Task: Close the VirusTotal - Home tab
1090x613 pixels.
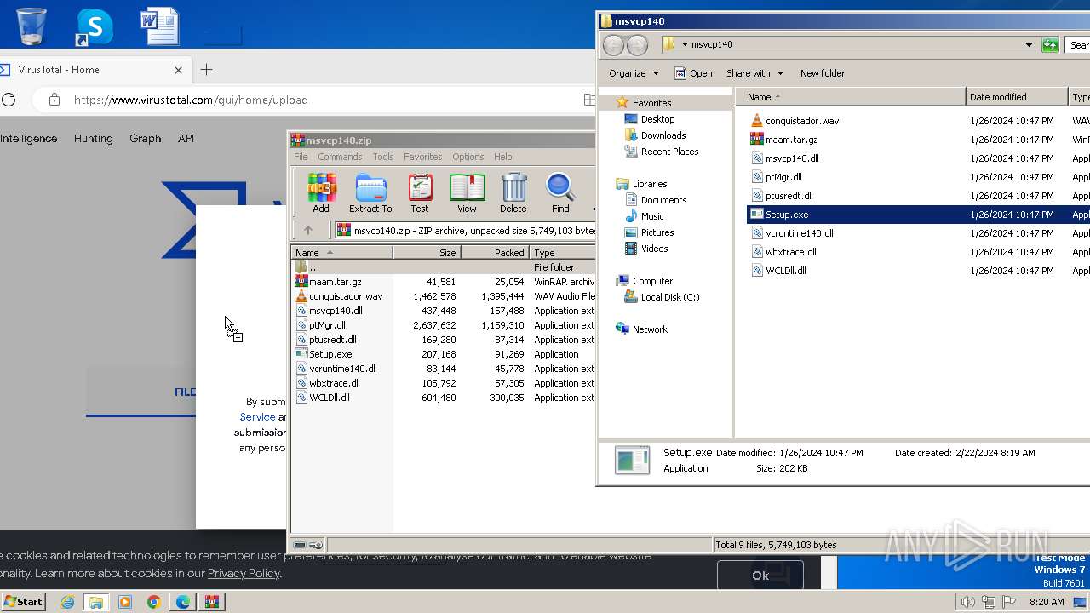Action: click(178, 70)
